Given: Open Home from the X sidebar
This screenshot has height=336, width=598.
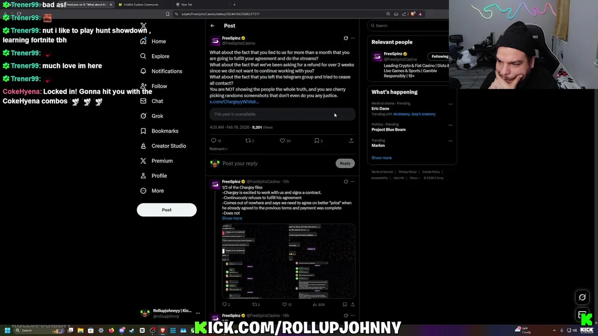Looking at the screenshot, I should pos(153,42).
